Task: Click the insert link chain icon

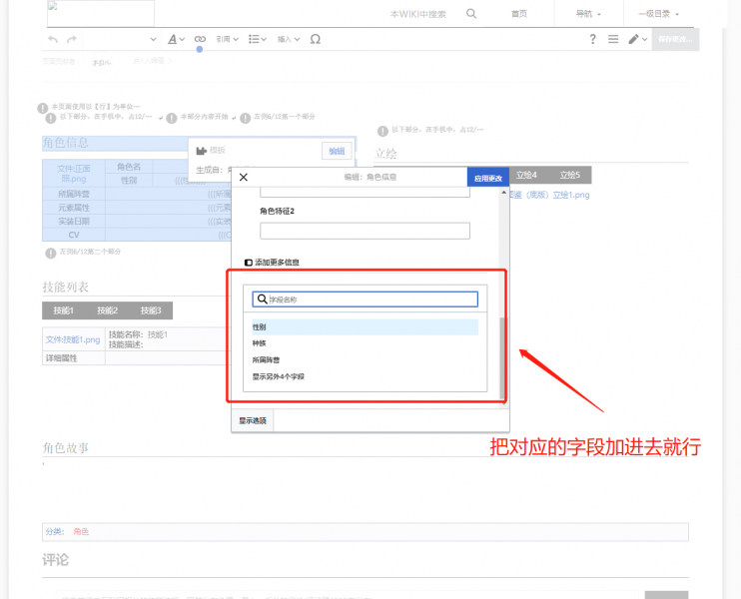Action: pyautogui.click(x=200, y=39)
